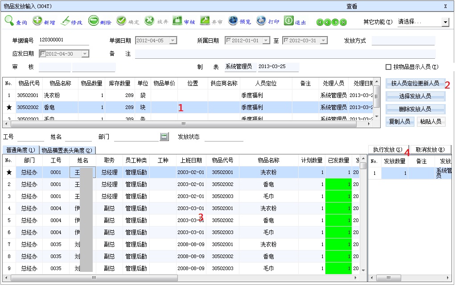Click 物品代号 column header in items table
This screenshot has height=287, width=456.
point(29,84)
